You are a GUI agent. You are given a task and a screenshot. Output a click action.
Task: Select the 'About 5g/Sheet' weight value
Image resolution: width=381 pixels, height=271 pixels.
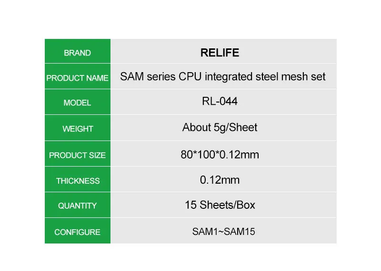(x=220, y=128)
